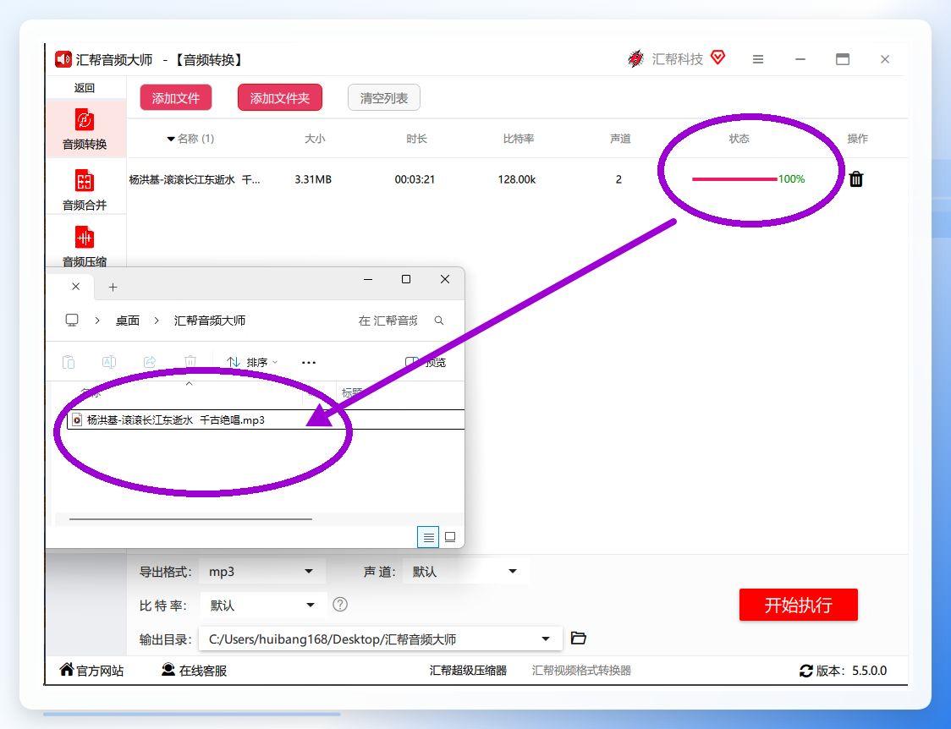Expand the 输出目录 path dropdown

click(x=546, y=639)
